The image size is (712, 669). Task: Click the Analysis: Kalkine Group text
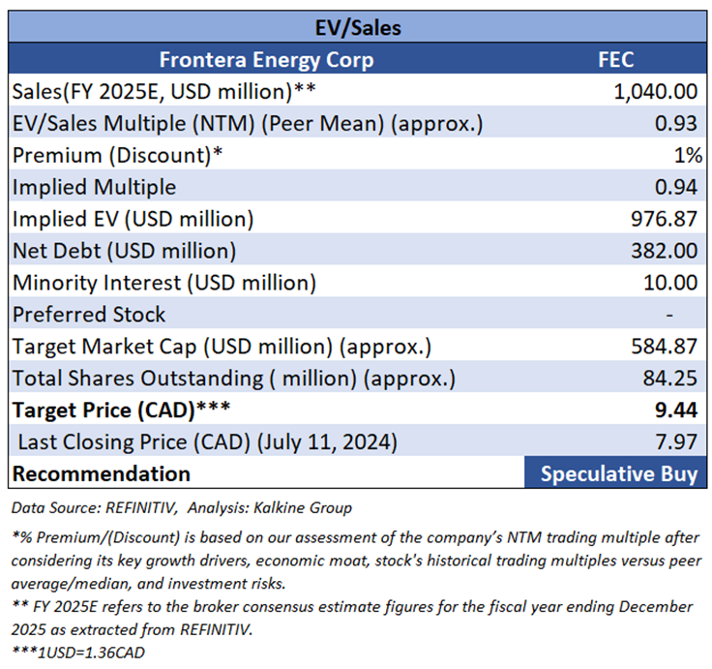click(x=270, y=507)
